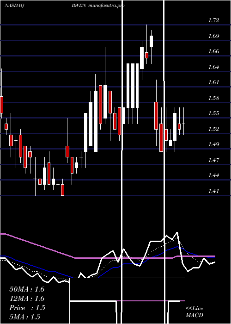Select the 1.64 price axis label
Screen dimensions: 231x324
(213, 67)
